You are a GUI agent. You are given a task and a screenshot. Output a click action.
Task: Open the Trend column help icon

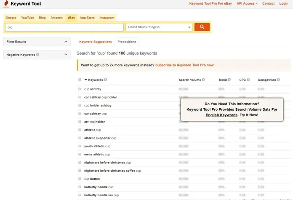(229, 80)
